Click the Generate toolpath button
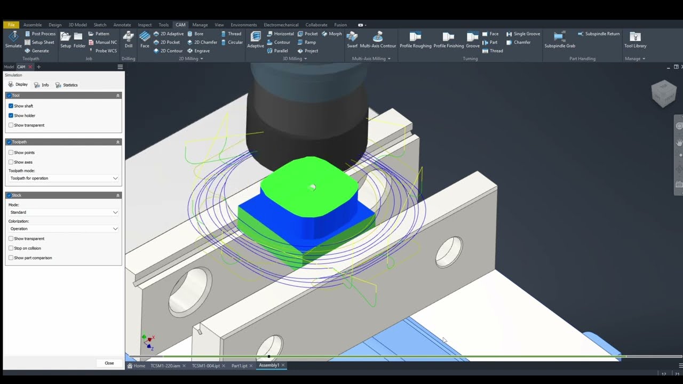Screen dimensions: 683x384 (37, 51)
